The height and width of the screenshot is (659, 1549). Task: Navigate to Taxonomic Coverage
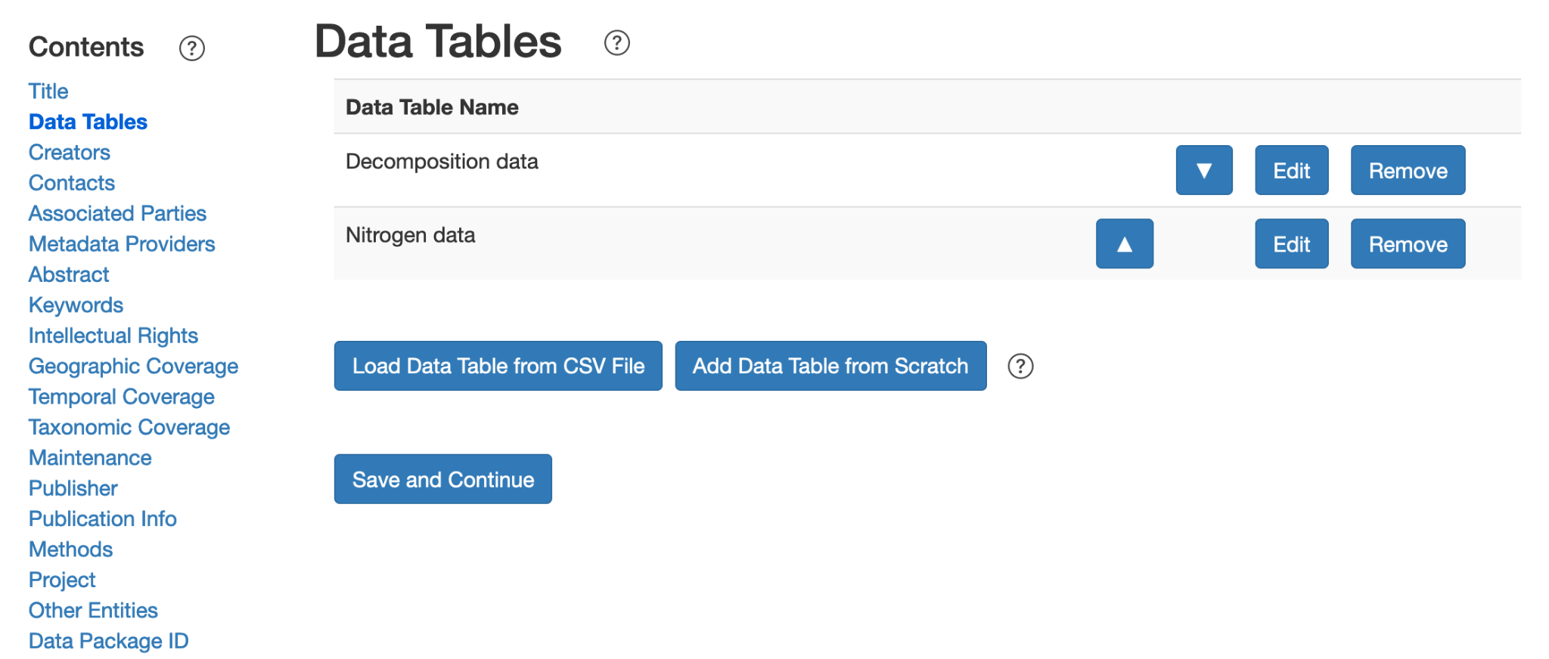tap(129, 428)
